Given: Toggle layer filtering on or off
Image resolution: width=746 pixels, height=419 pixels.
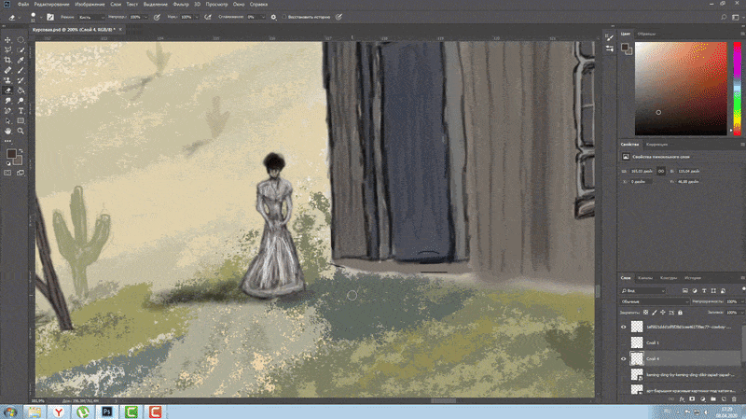Looking at the screenshot, I should [x=743, y=289].
